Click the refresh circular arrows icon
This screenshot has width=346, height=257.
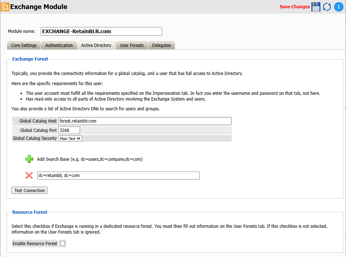pyautogui.click(x=327, y=7)
